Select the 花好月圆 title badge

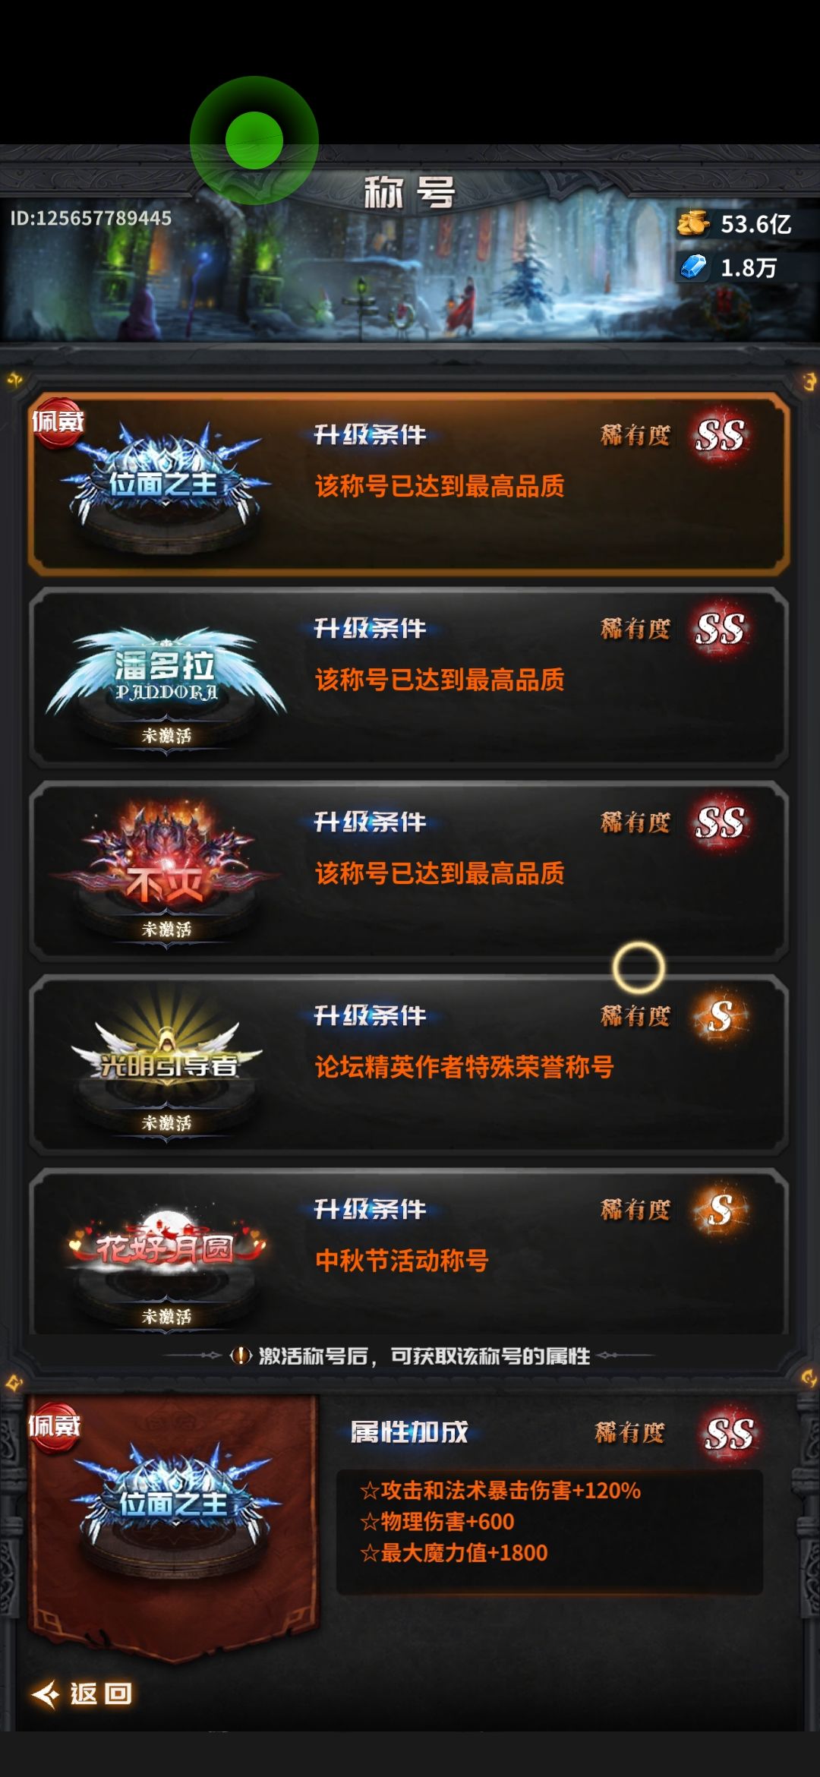tap(166, 1249)
